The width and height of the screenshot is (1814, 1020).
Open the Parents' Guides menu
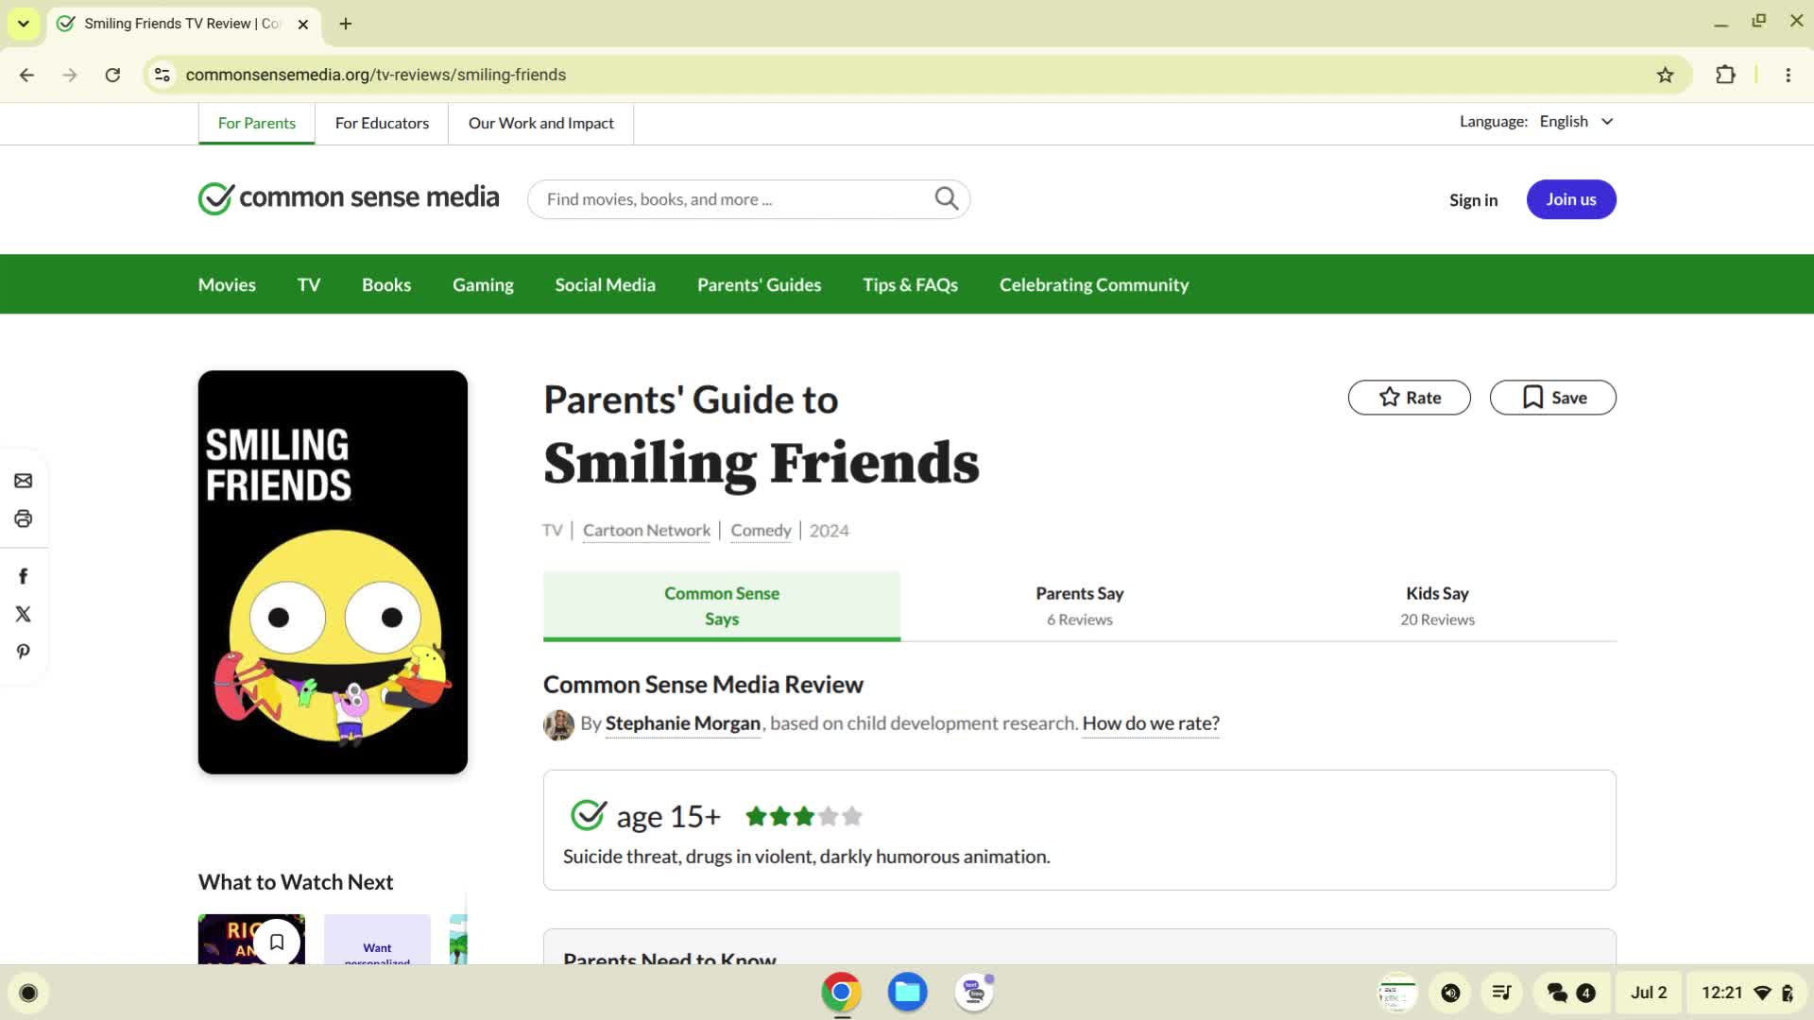pos(759,284)
